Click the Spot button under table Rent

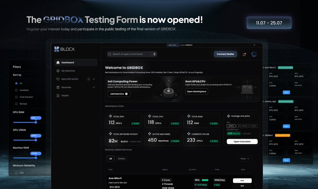[x=242, y=186]
